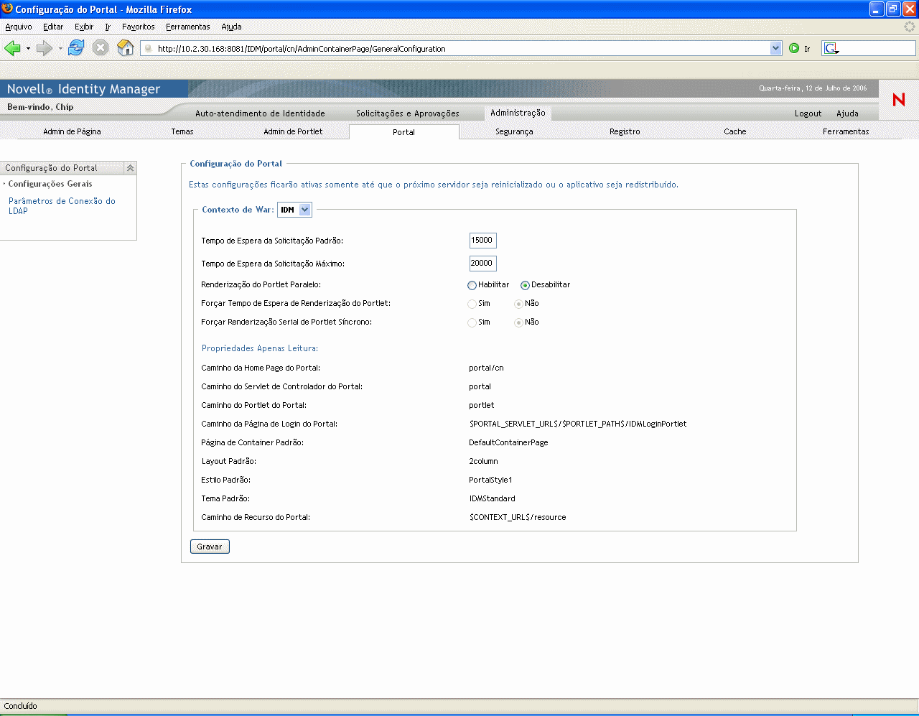Stop loading with the Stop icon
Viewport: 919px width, 716px height.
point(101,48)
